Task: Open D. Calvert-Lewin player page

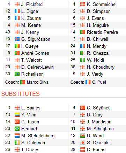Action: [x=37, y=67]
